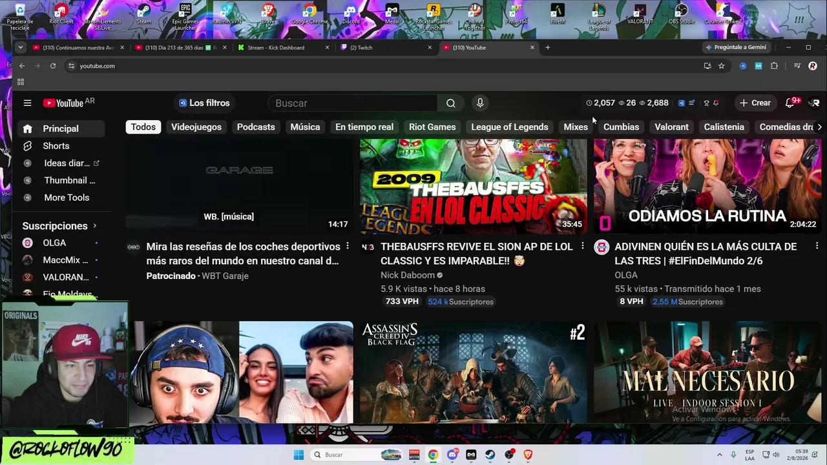Open the MAL NECESARIO Live Session thumbnail
Image resolution: width=827 pixels, height=465 pixels.
pyautogui.click(x=707, y=372)
